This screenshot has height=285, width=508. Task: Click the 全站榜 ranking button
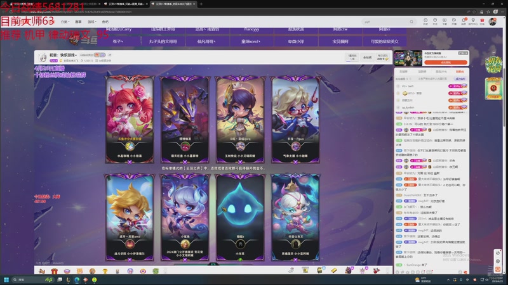367,57
